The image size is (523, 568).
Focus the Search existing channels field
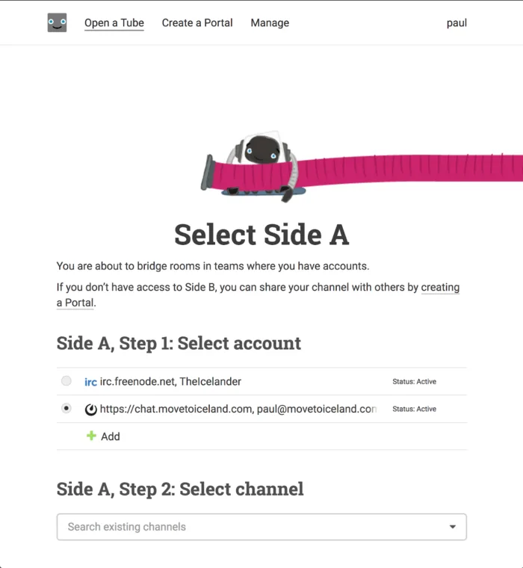tap(261, 527)
